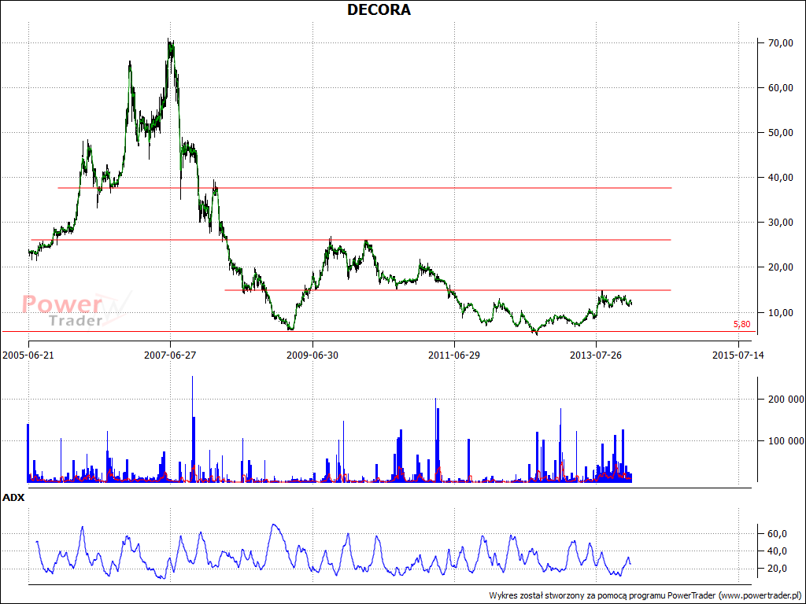The image size is (806, 604).
Task: Select the 60,00 price axis label
Action: point(780,88)
